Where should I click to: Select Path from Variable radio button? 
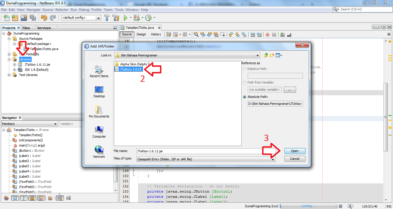[x=245, y=83]
